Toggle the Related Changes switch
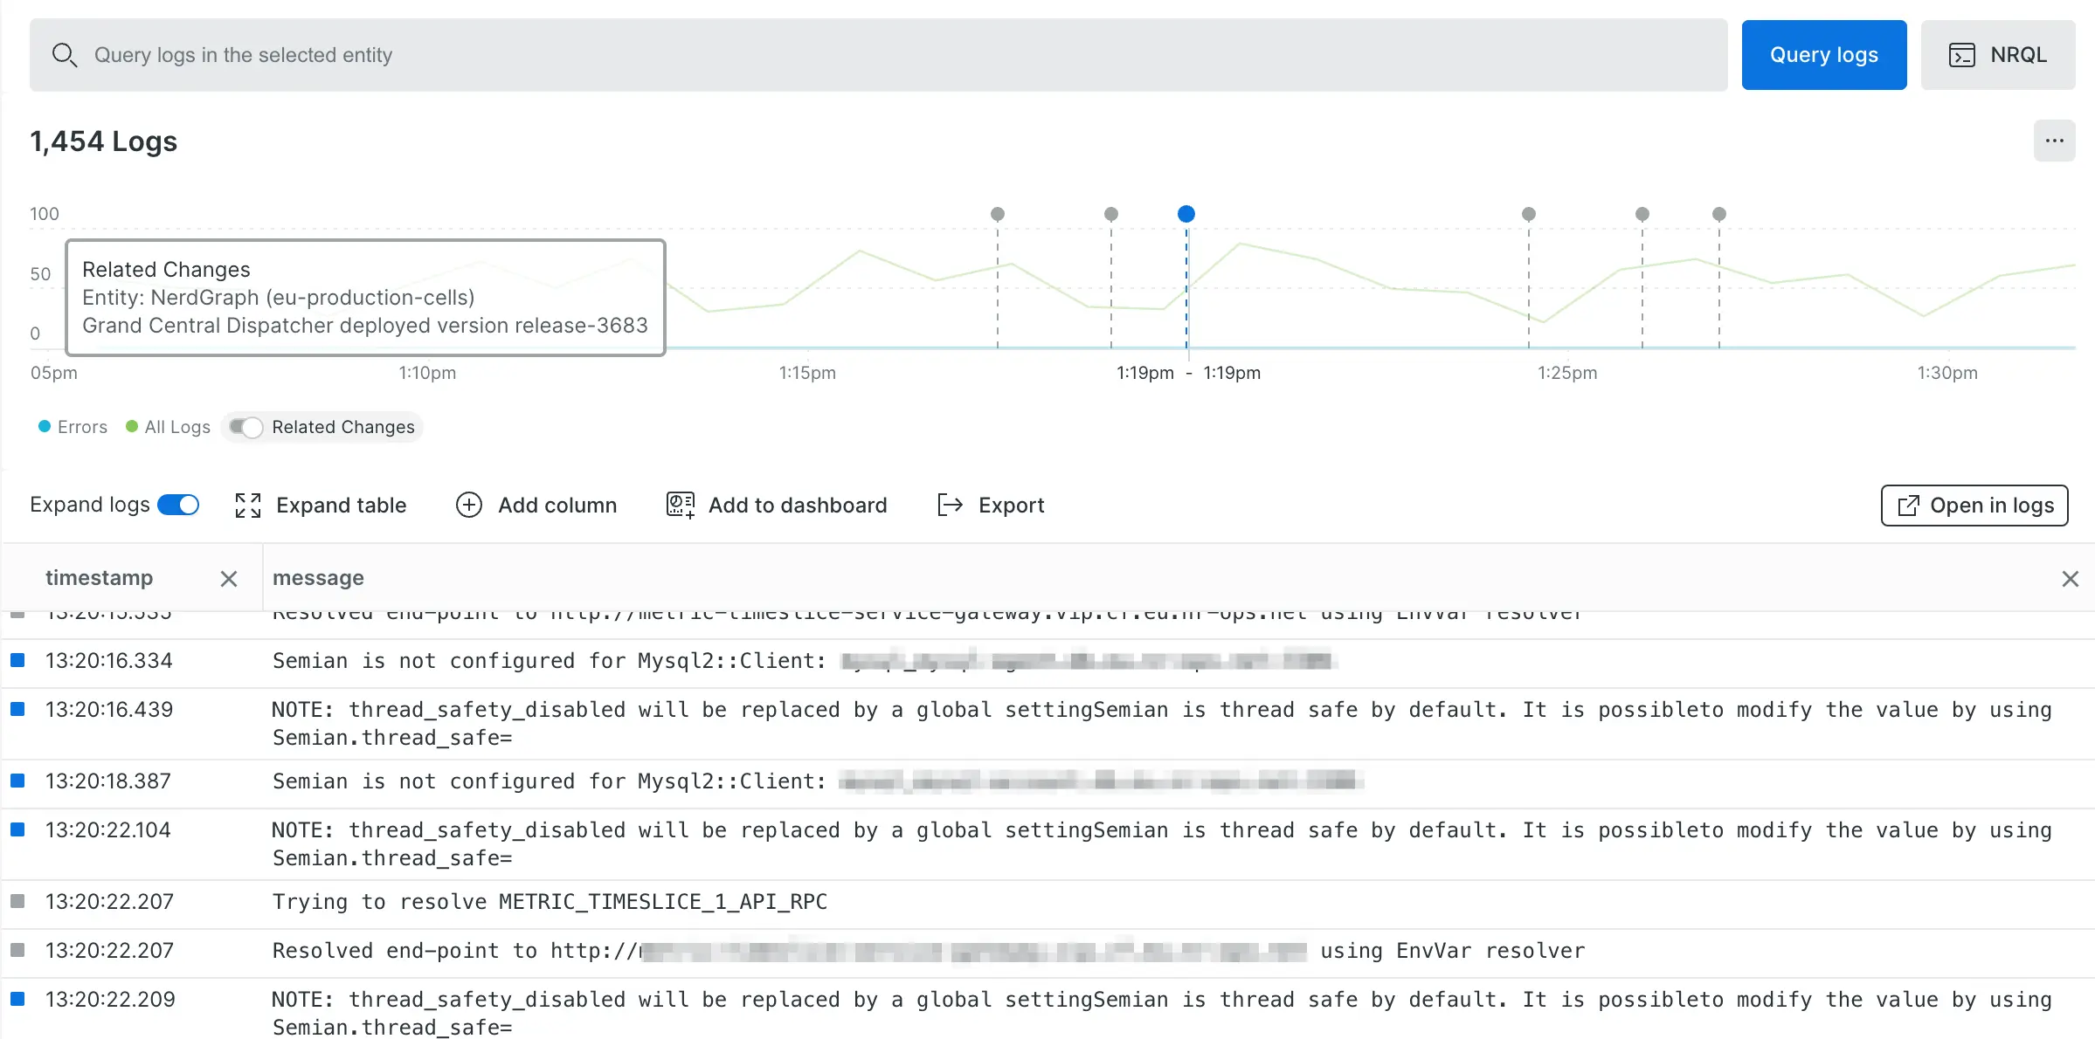 coord(246,427)
